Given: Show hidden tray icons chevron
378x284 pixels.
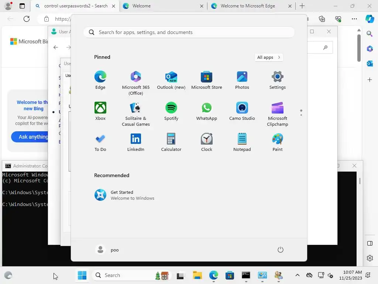Looking at the screenshot, I should coord(298,275).
